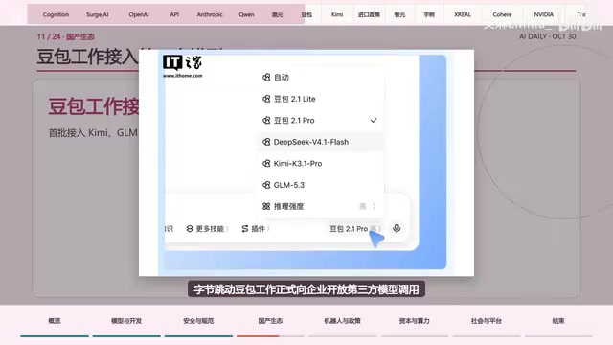Go to the 概览 section

coord(55,321)
